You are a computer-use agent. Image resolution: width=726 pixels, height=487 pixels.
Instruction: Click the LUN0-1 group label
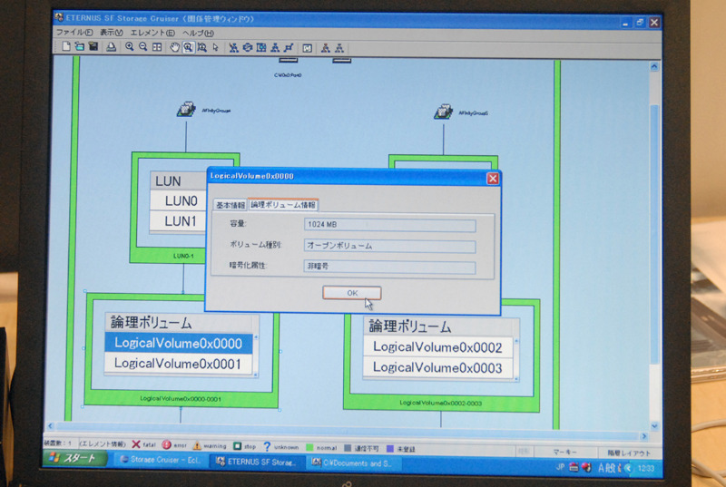coord(183,256)
